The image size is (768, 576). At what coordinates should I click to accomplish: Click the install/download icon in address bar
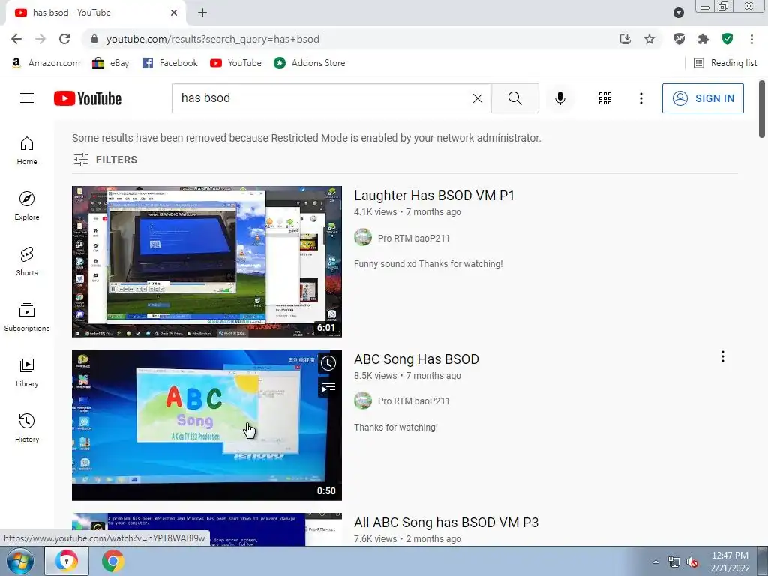click(x=625, y=39)
